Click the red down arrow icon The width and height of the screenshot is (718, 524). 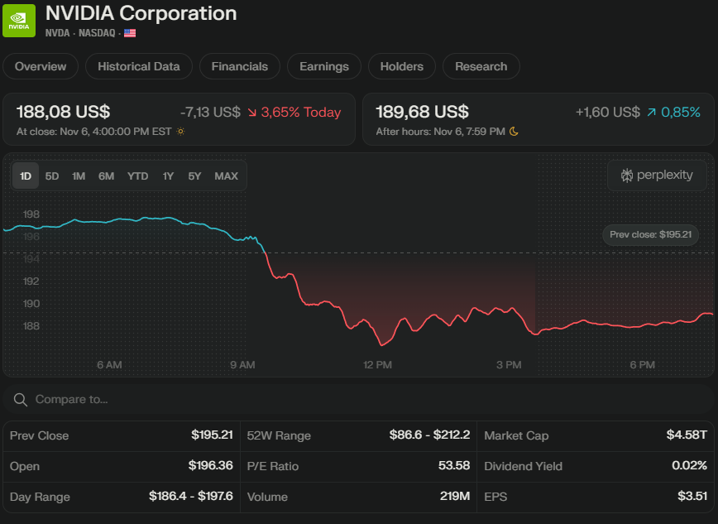[252, 113]
